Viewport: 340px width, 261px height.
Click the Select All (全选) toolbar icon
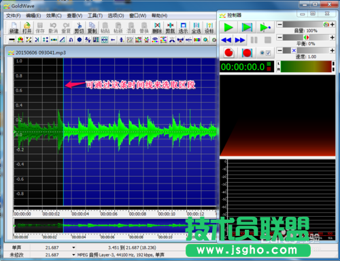pyautogui.click(x=197, y=28)
